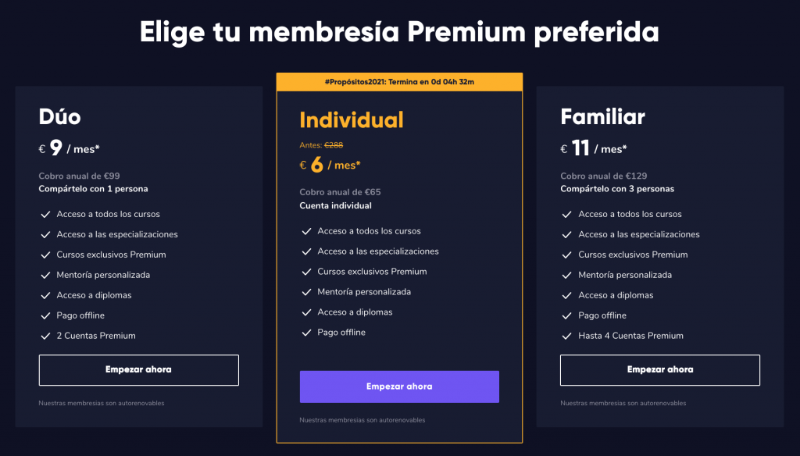This screenshot has height=456, width=800.
Task: Click checkmark beside Dúo 'Acceso a todos los cursos'
Action: [x=44, y=214]
